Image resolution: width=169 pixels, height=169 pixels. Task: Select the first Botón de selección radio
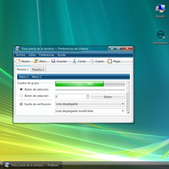click(x=21, y=89)
